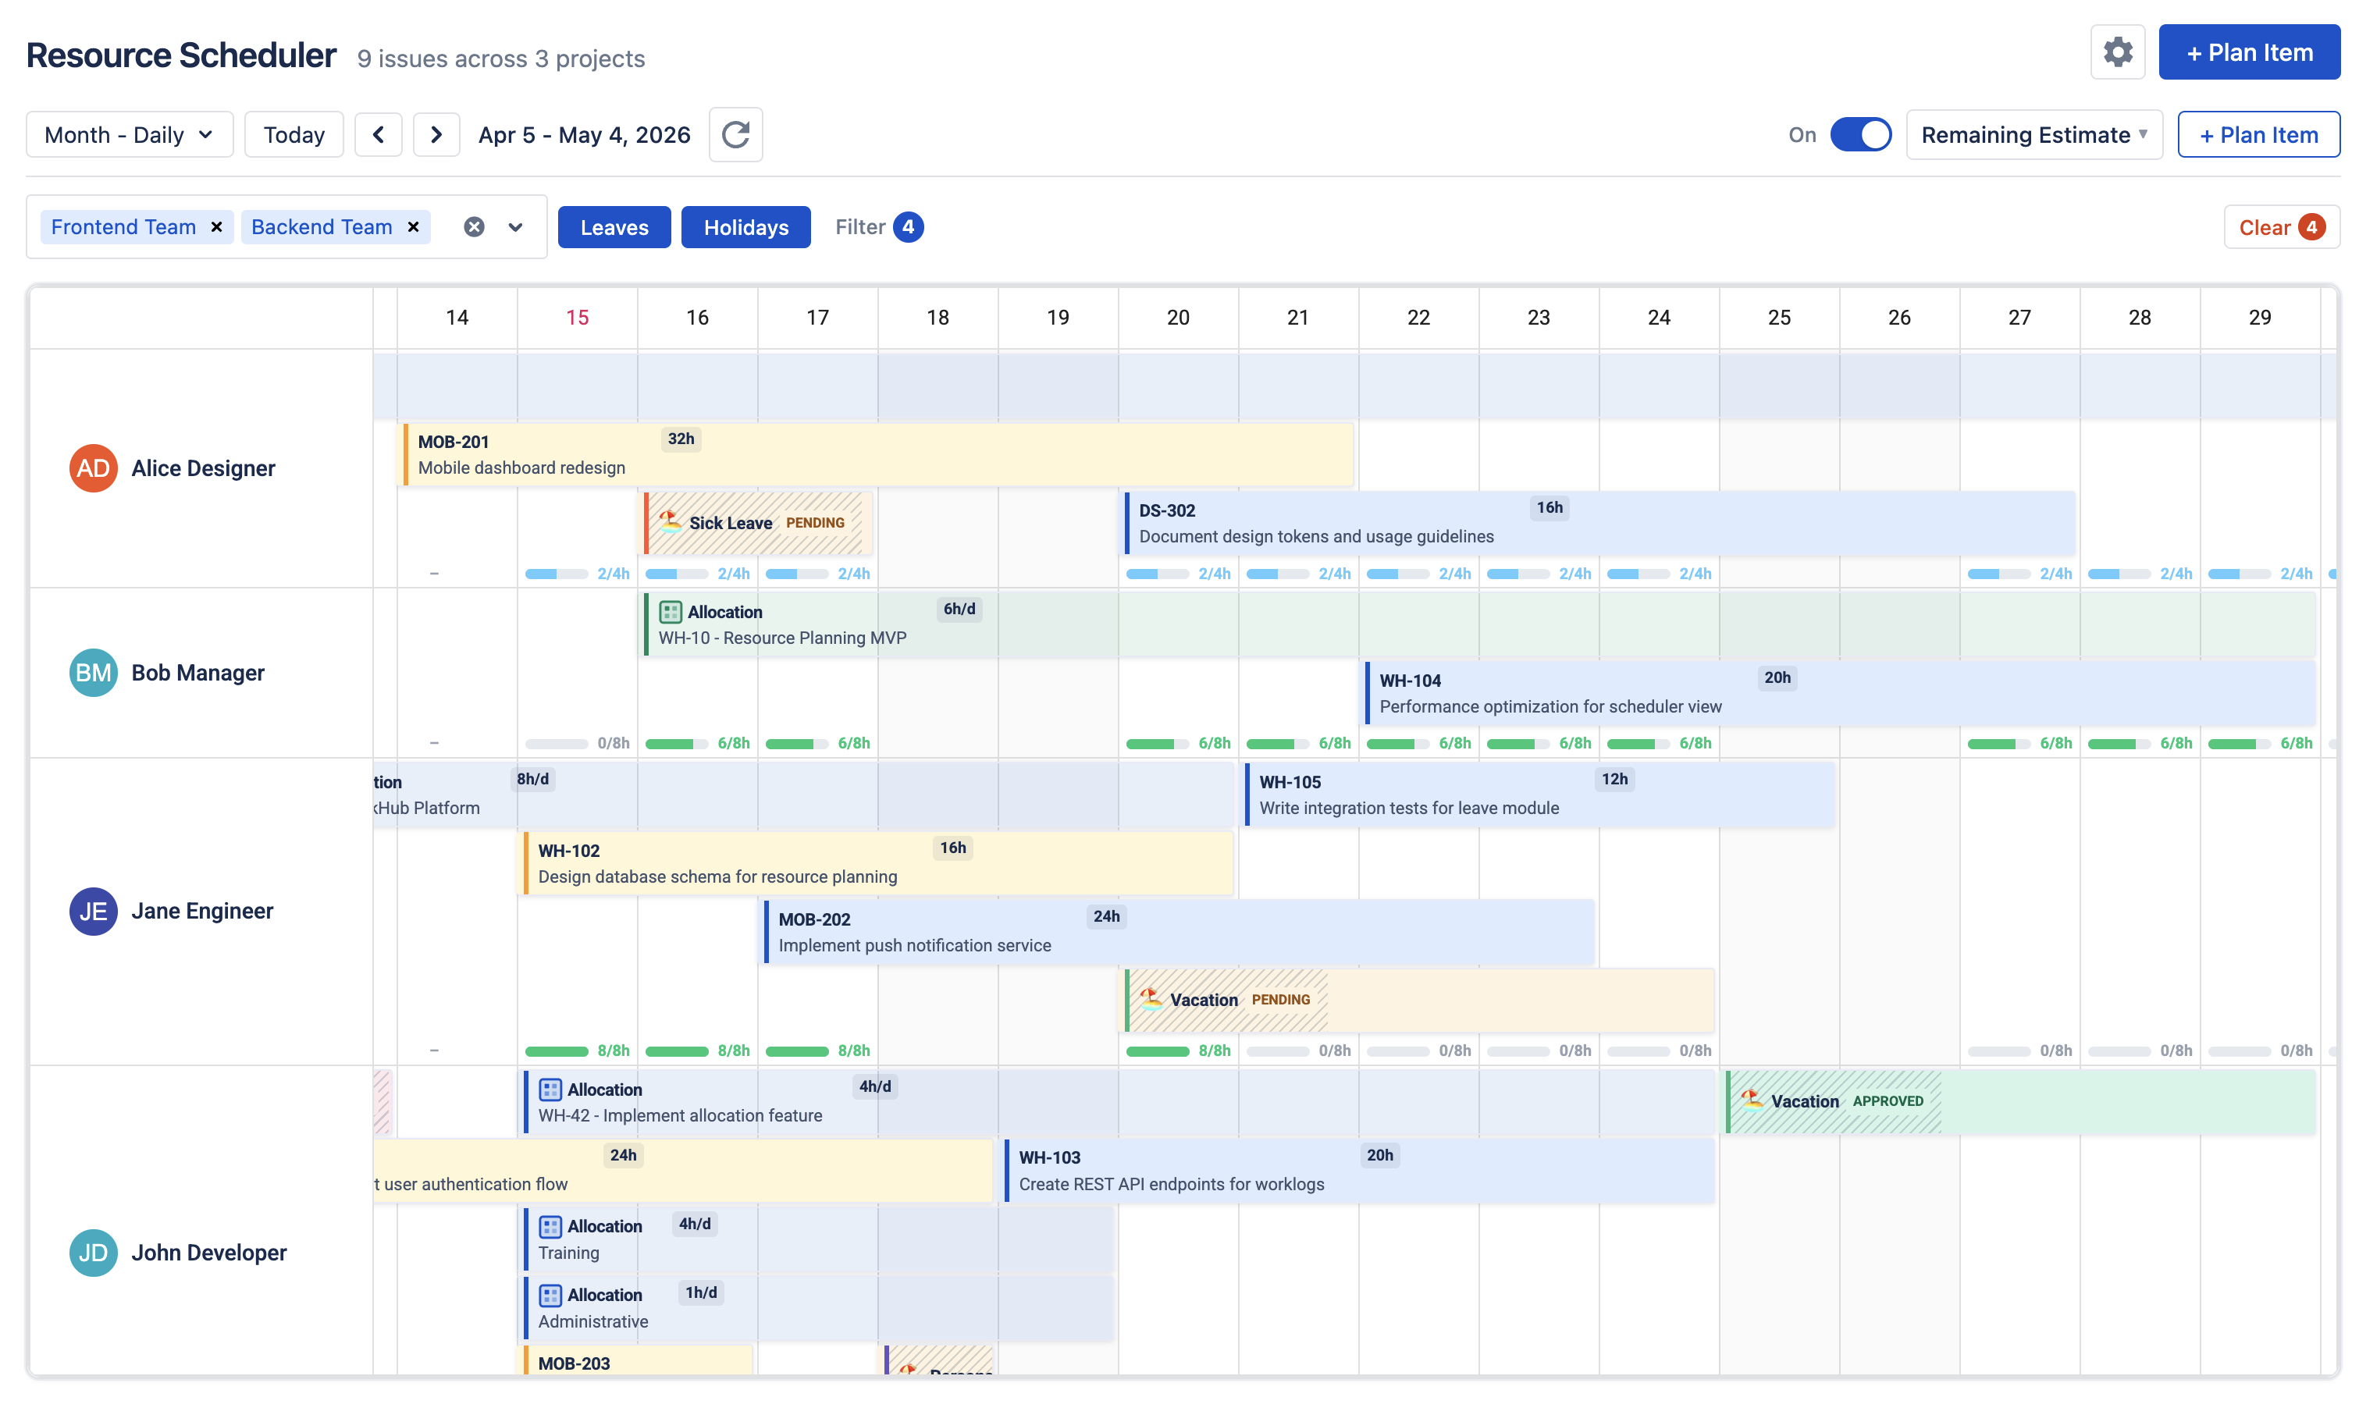Toggle the Holidays filter button
This screenshot has height=1422, width=2359.
(745, 227)
